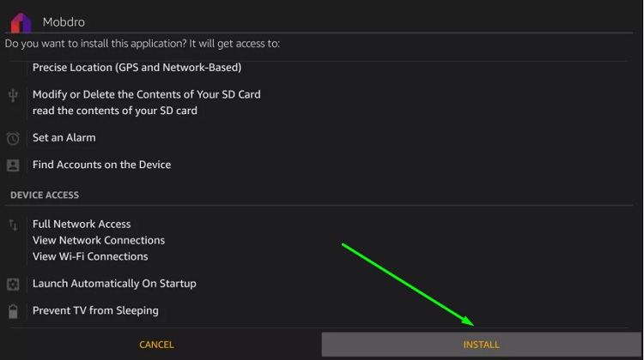644x360 pixels.
Task: Select the View Network Connections permission
Action: tap(99, 240)
